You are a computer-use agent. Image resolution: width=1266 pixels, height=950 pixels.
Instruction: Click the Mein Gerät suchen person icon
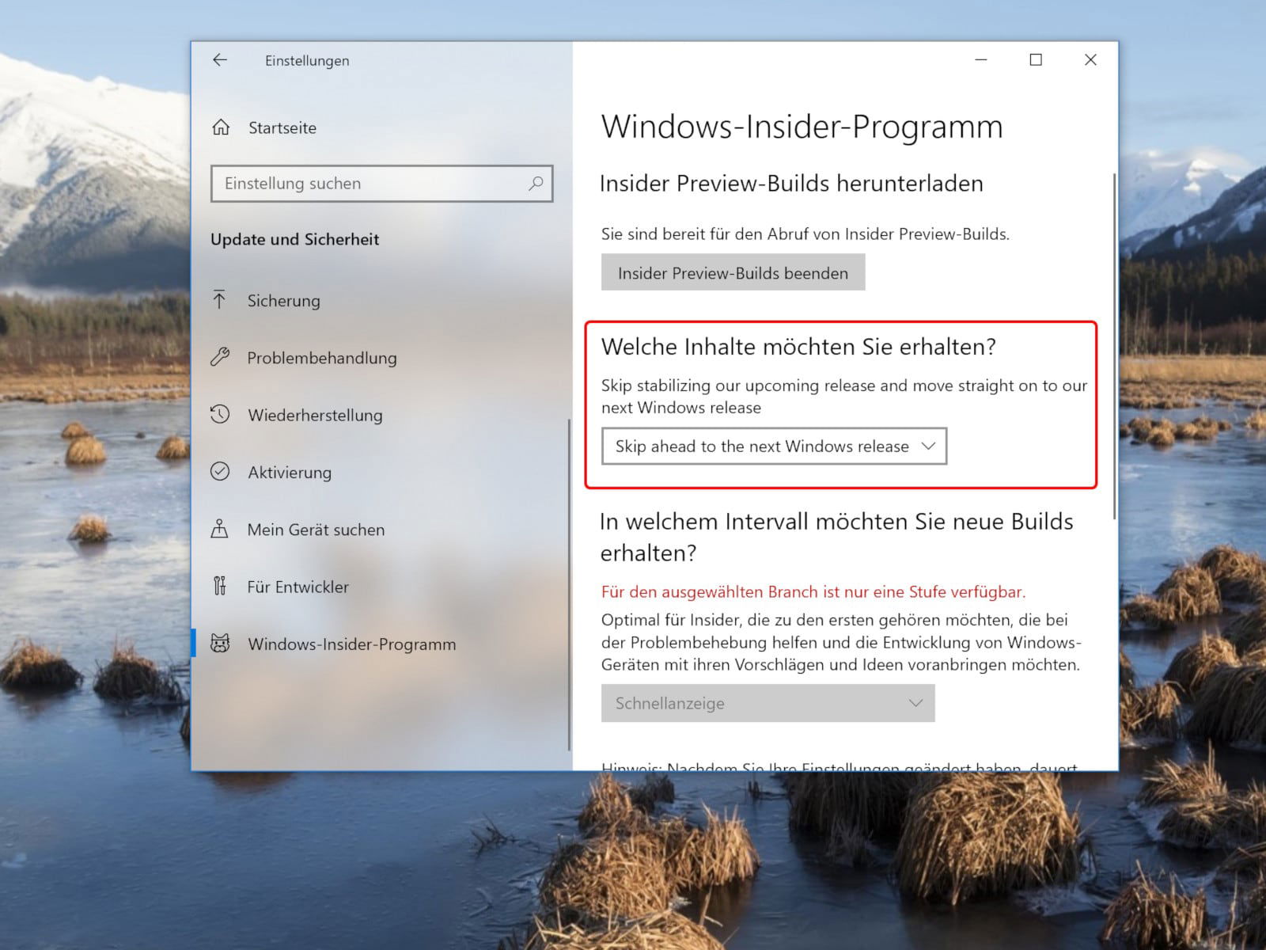[219, 529]
